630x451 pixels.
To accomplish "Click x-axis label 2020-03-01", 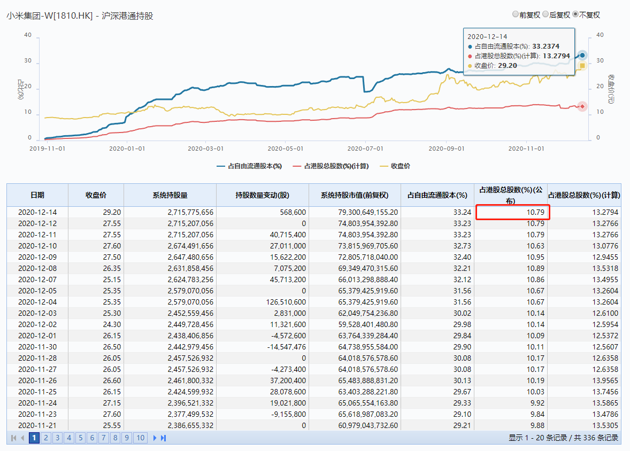I will tap(206, 149).
